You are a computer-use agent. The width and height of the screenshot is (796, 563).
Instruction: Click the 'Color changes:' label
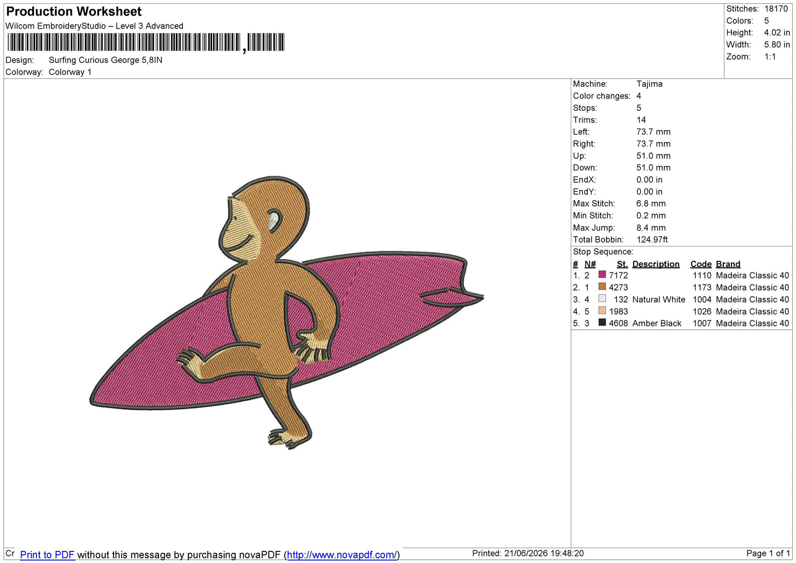pos(602,96)
